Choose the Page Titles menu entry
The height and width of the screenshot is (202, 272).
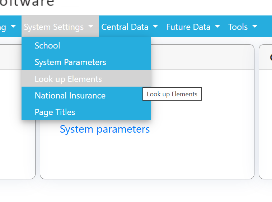coord(55,112)
